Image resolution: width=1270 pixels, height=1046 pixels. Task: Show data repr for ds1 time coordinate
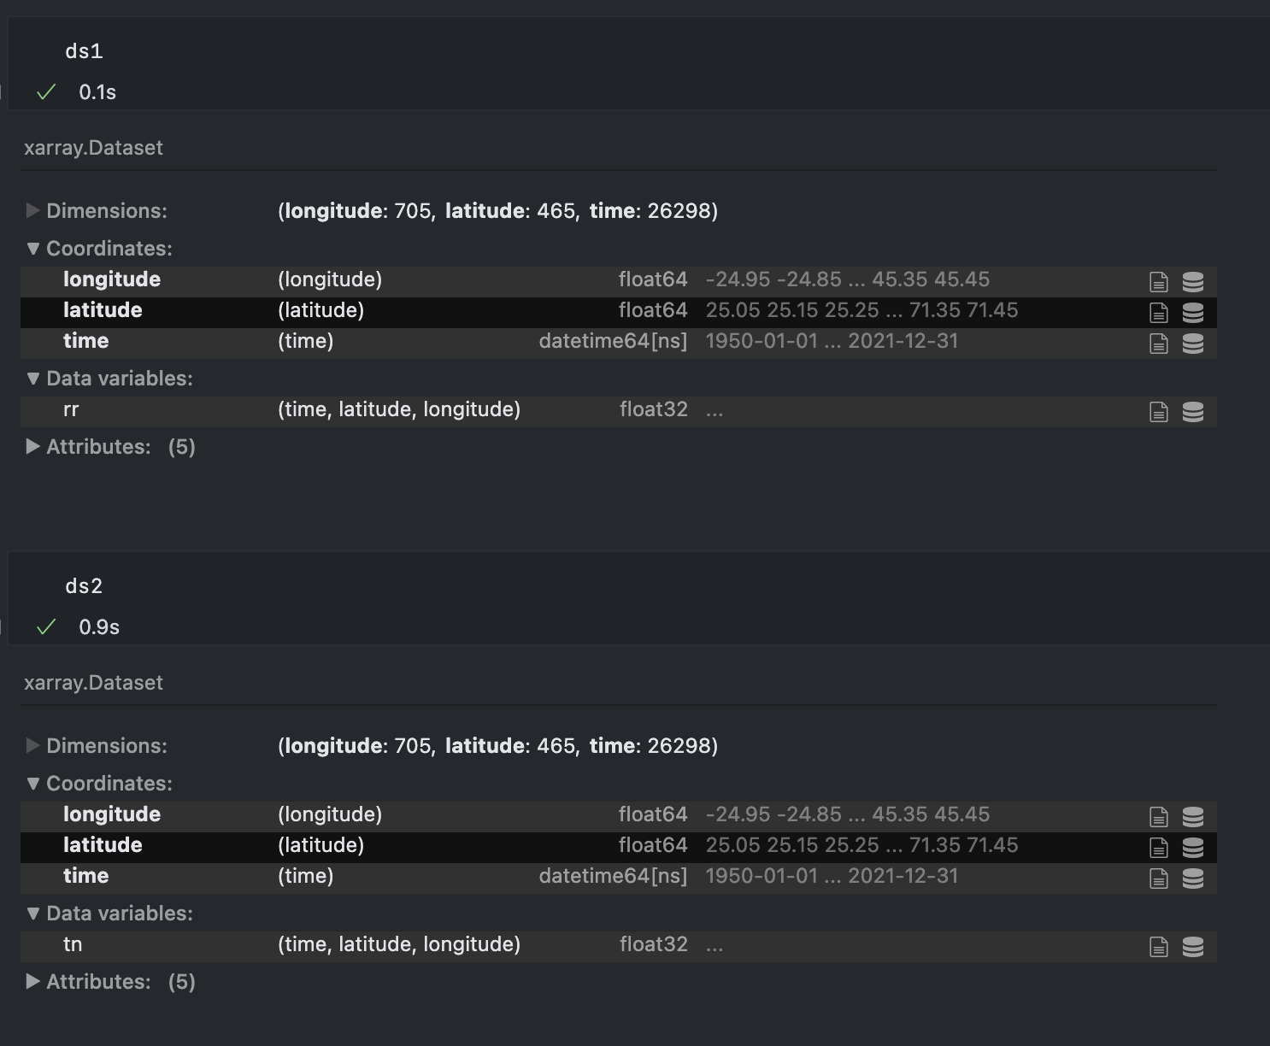tap(1193, 343)
